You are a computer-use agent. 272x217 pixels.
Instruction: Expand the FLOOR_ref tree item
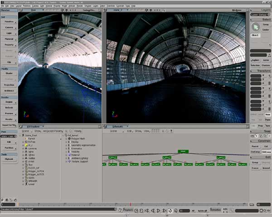coord(23,169)
